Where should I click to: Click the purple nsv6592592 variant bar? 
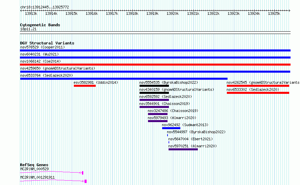(154, 100)
